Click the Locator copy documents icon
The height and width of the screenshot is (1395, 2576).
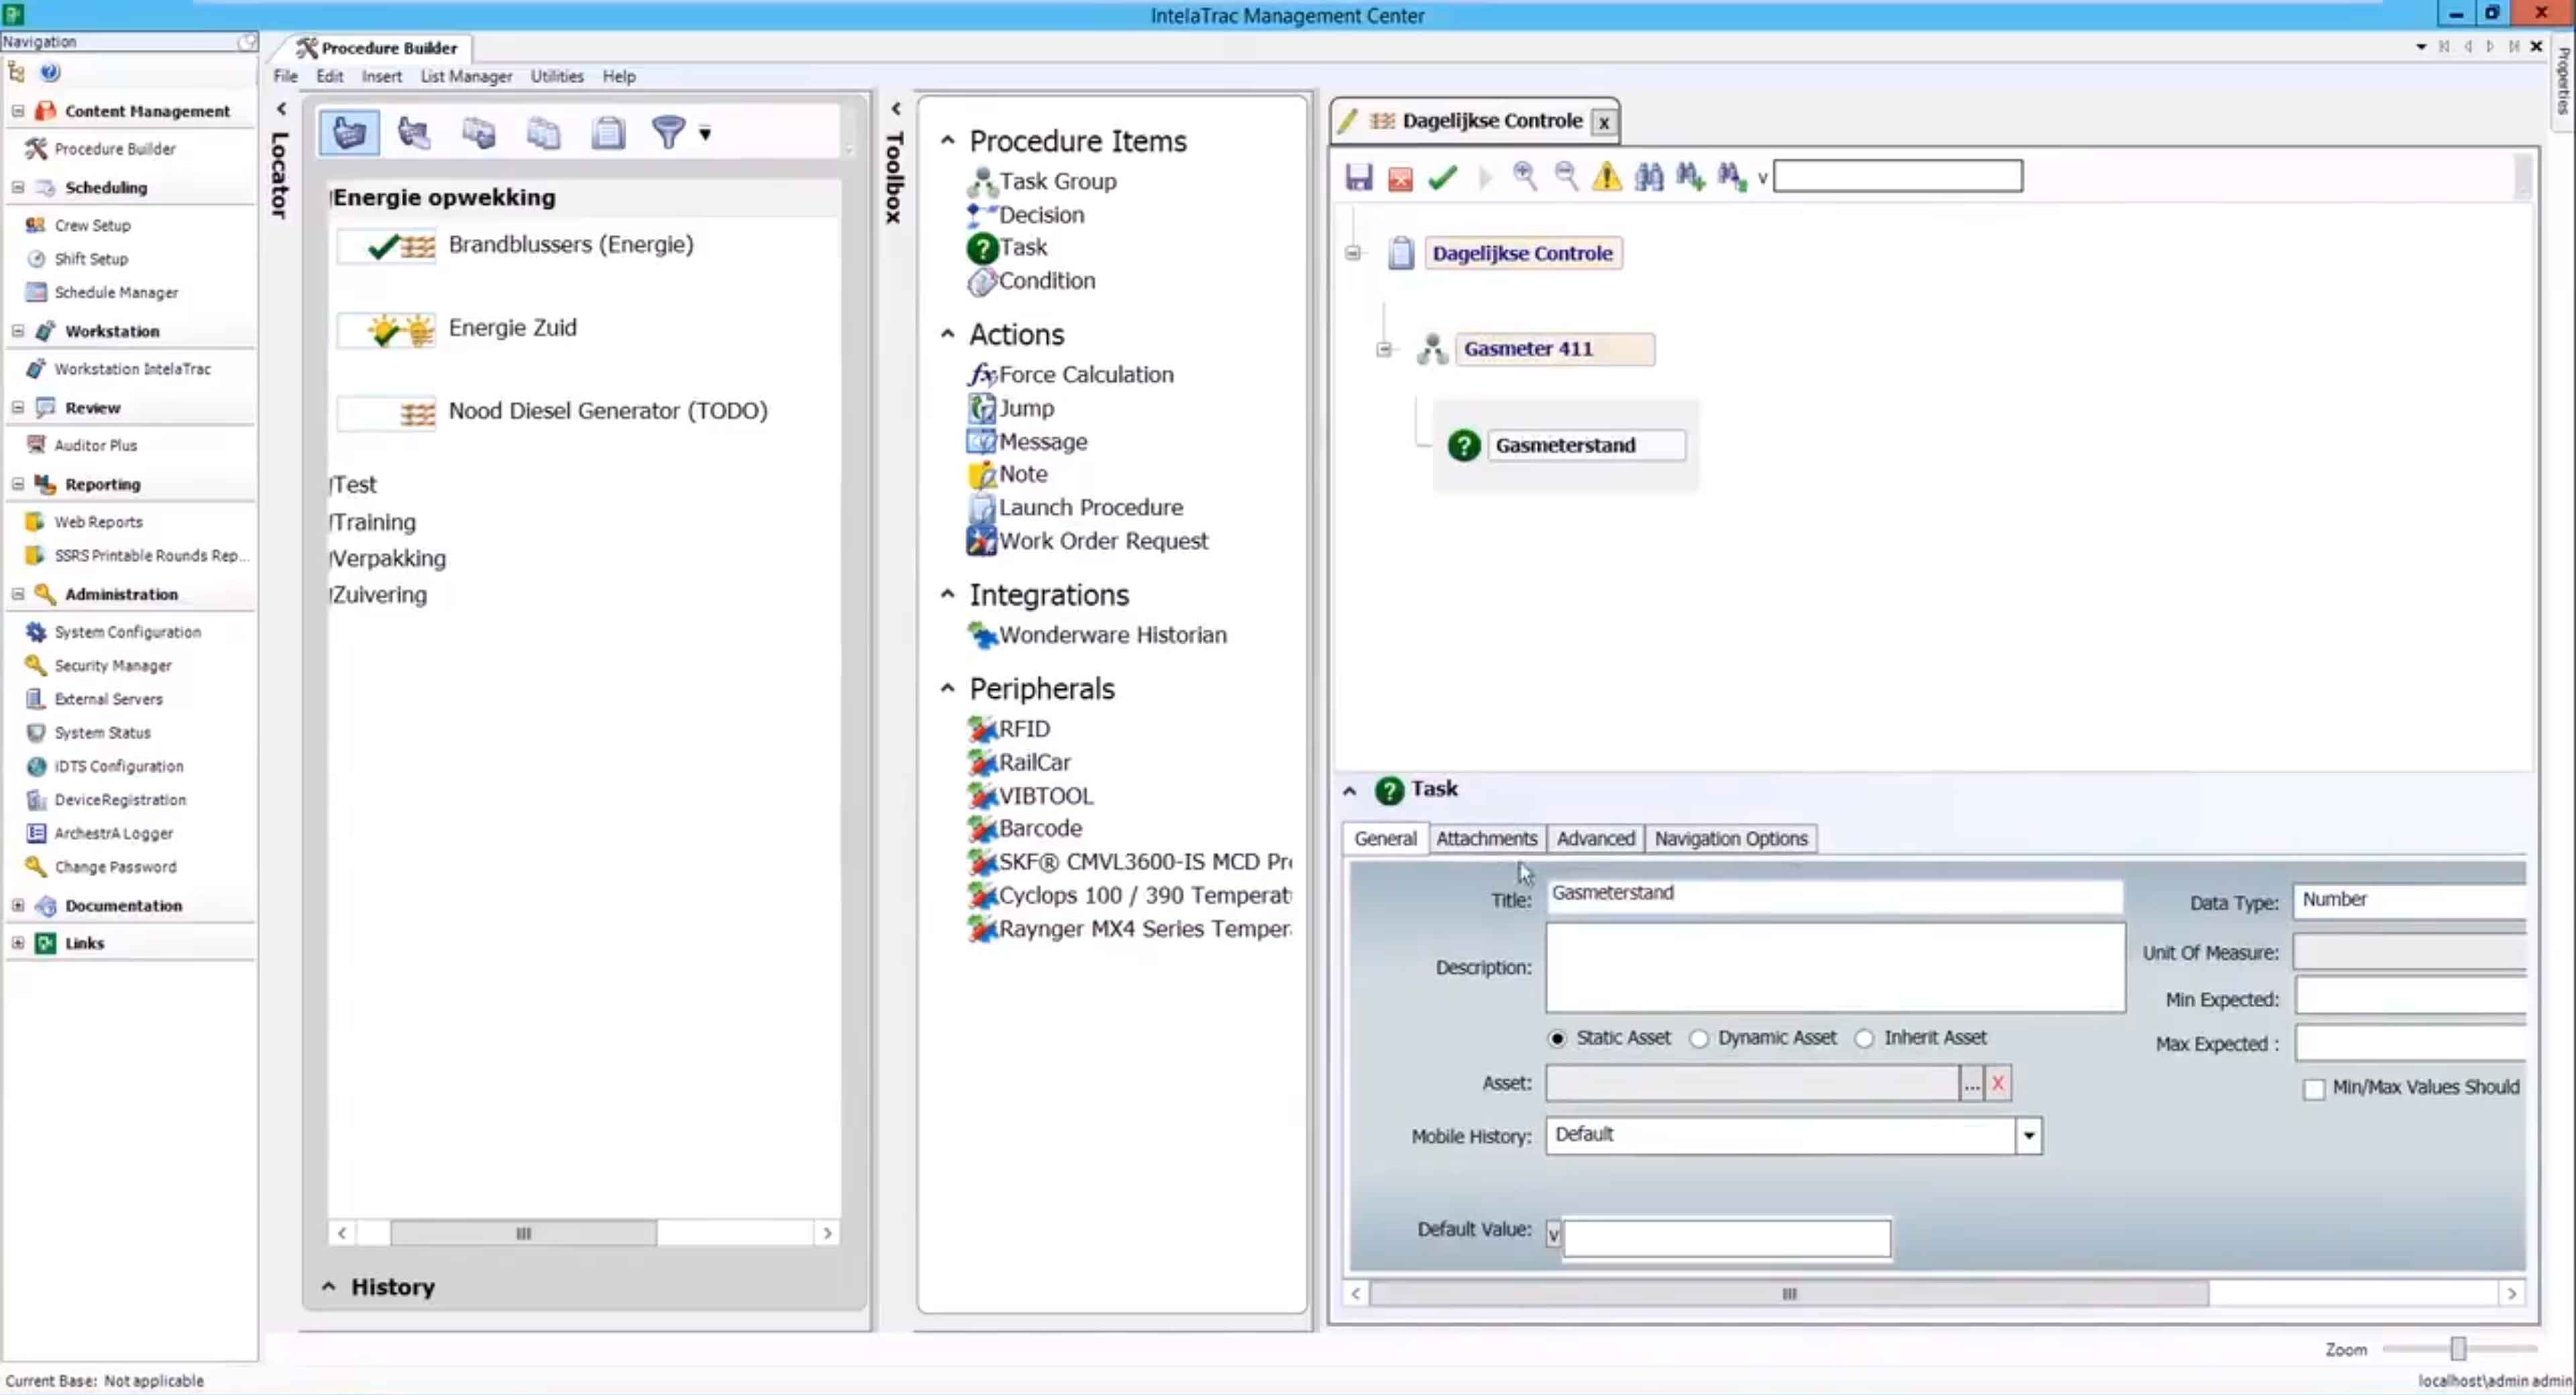pyautogui.click(x=543, y=132)
